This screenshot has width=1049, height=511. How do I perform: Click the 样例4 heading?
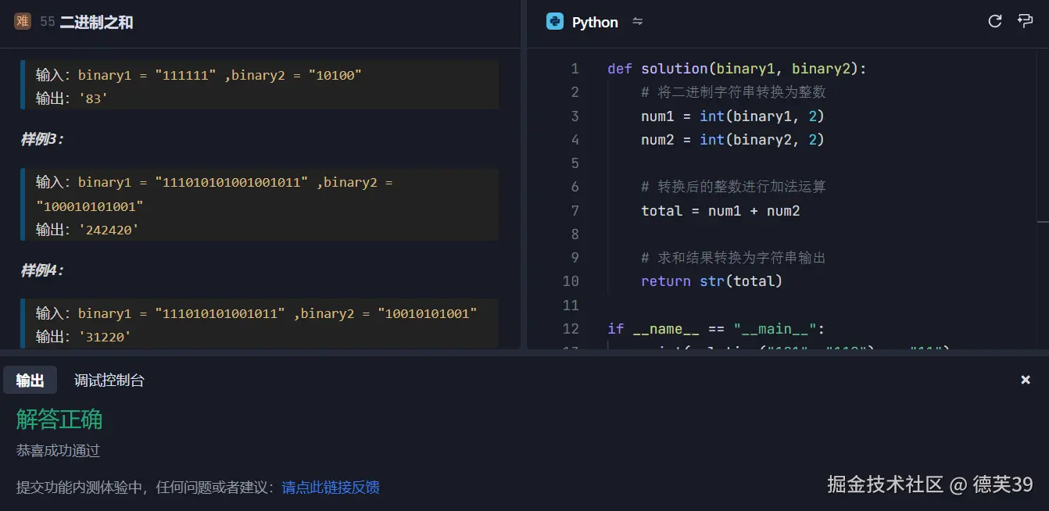42,270
